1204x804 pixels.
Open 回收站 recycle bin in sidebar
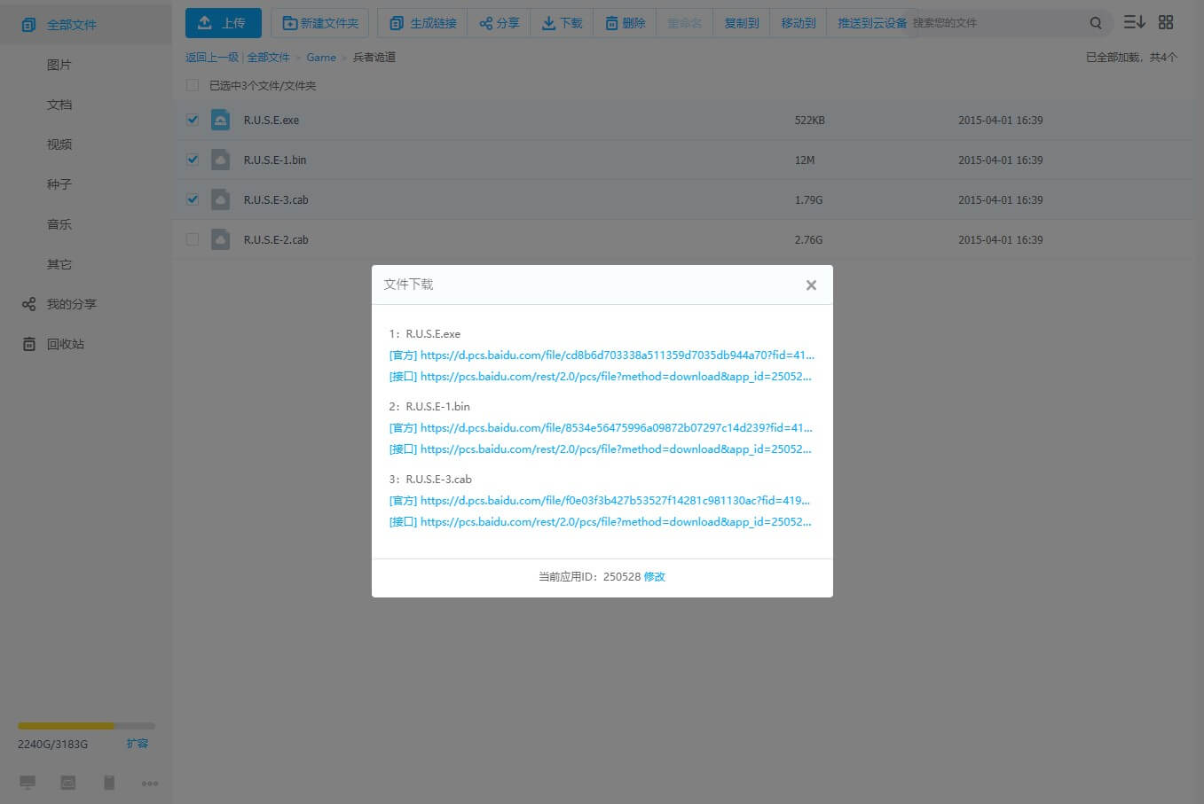[65, 344]
